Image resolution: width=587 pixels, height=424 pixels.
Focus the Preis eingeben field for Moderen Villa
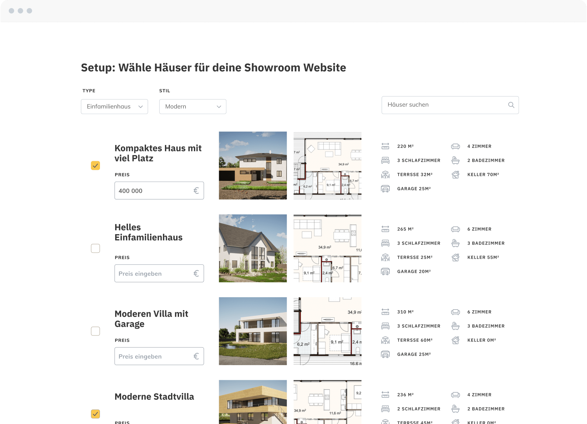(x=159, y=356)
